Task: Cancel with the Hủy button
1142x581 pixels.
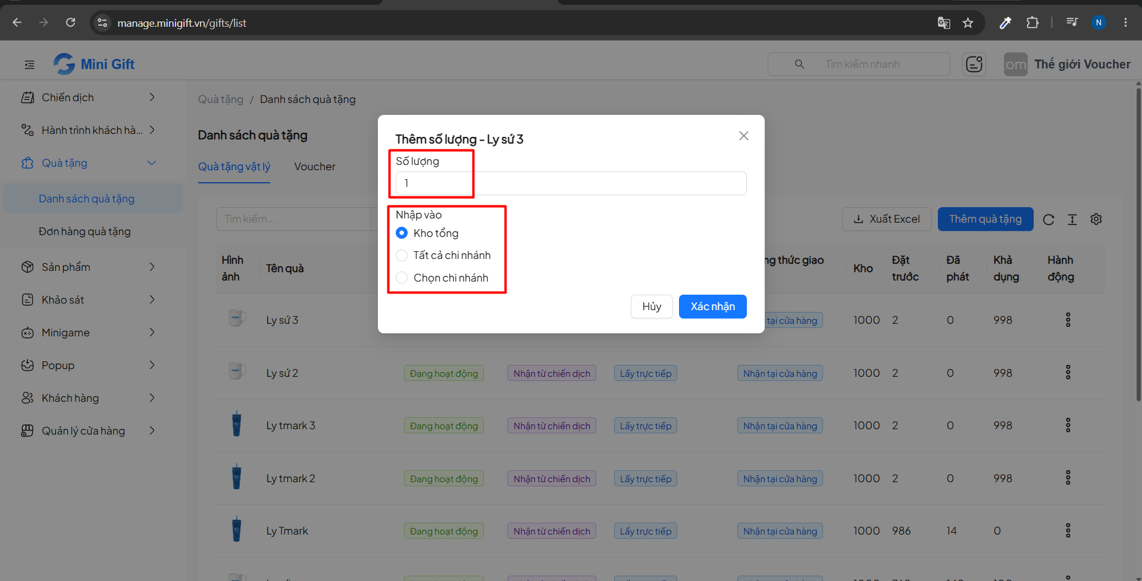Action: click(x=652, y=307)
